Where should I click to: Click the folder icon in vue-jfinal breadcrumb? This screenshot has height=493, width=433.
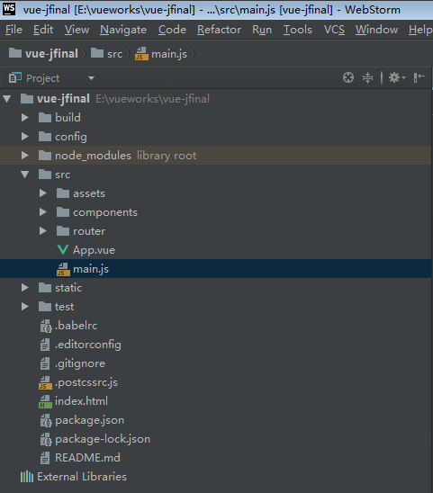click(x=15, y=53)
